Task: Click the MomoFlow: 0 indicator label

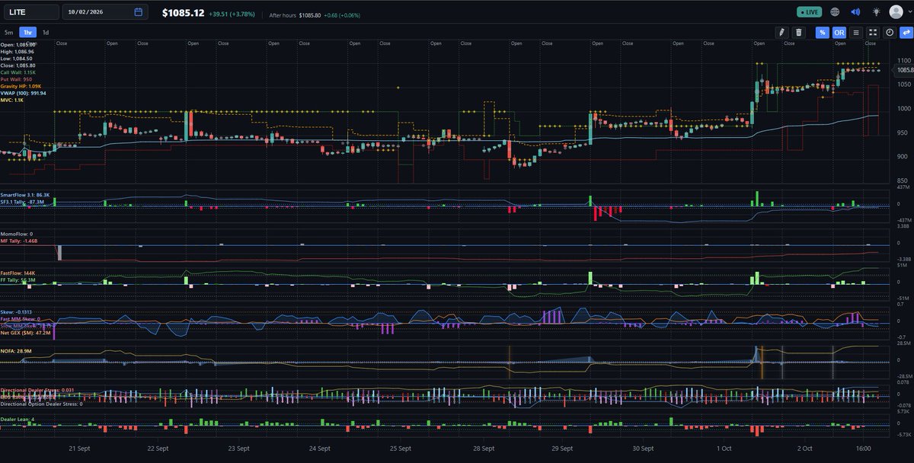Action: [17, 234]
